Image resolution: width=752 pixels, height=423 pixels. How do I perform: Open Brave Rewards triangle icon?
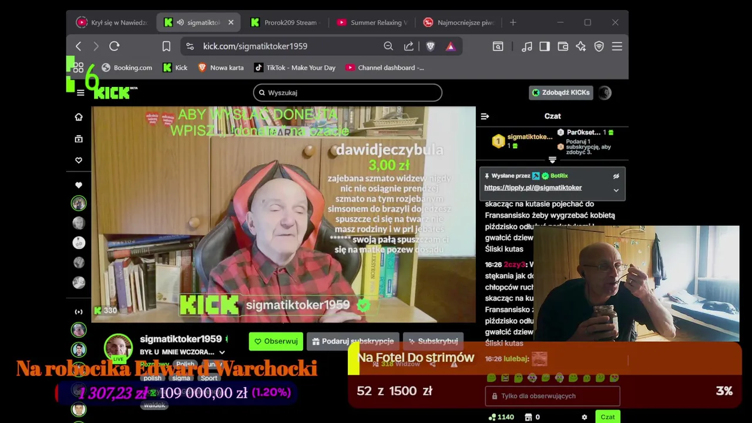[451, 46]
